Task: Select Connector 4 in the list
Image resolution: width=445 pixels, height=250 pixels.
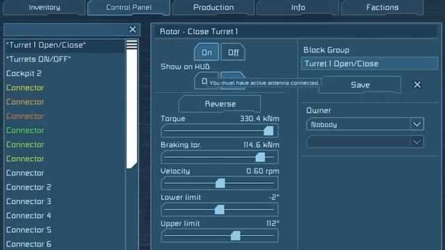Action: coord(65,215)
